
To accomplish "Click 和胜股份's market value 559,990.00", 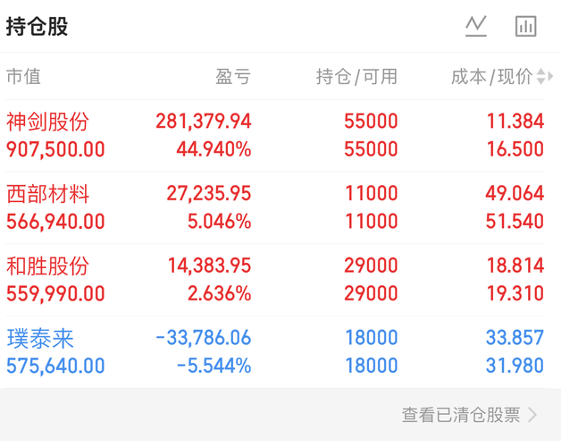I will pyautogui.click(x=55, y=294).
